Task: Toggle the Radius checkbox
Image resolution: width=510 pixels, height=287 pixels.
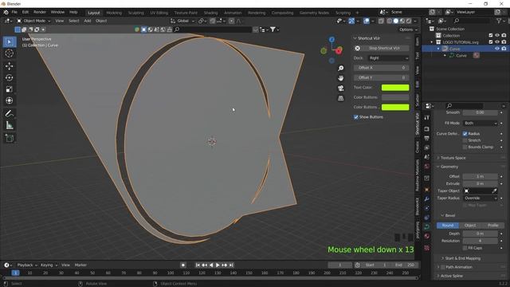Action: click(x=465, y=134)
